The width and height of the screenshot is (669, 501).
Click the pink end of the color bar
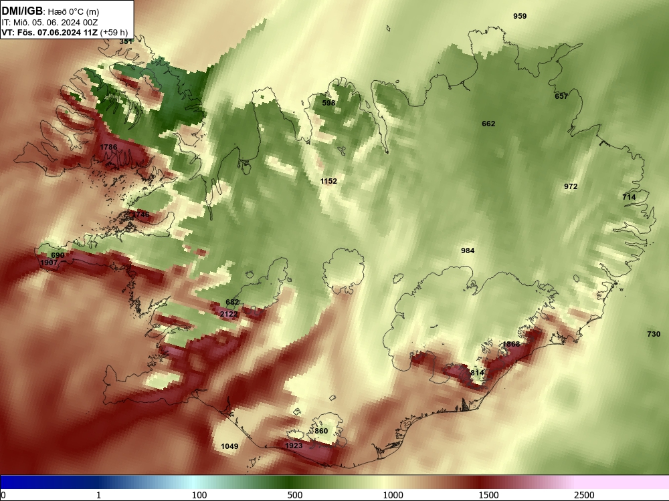623,482
